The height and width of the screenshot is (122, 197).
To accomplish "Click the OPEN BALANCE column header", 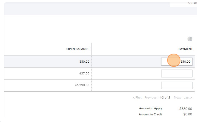I will (x=78, y=49).
